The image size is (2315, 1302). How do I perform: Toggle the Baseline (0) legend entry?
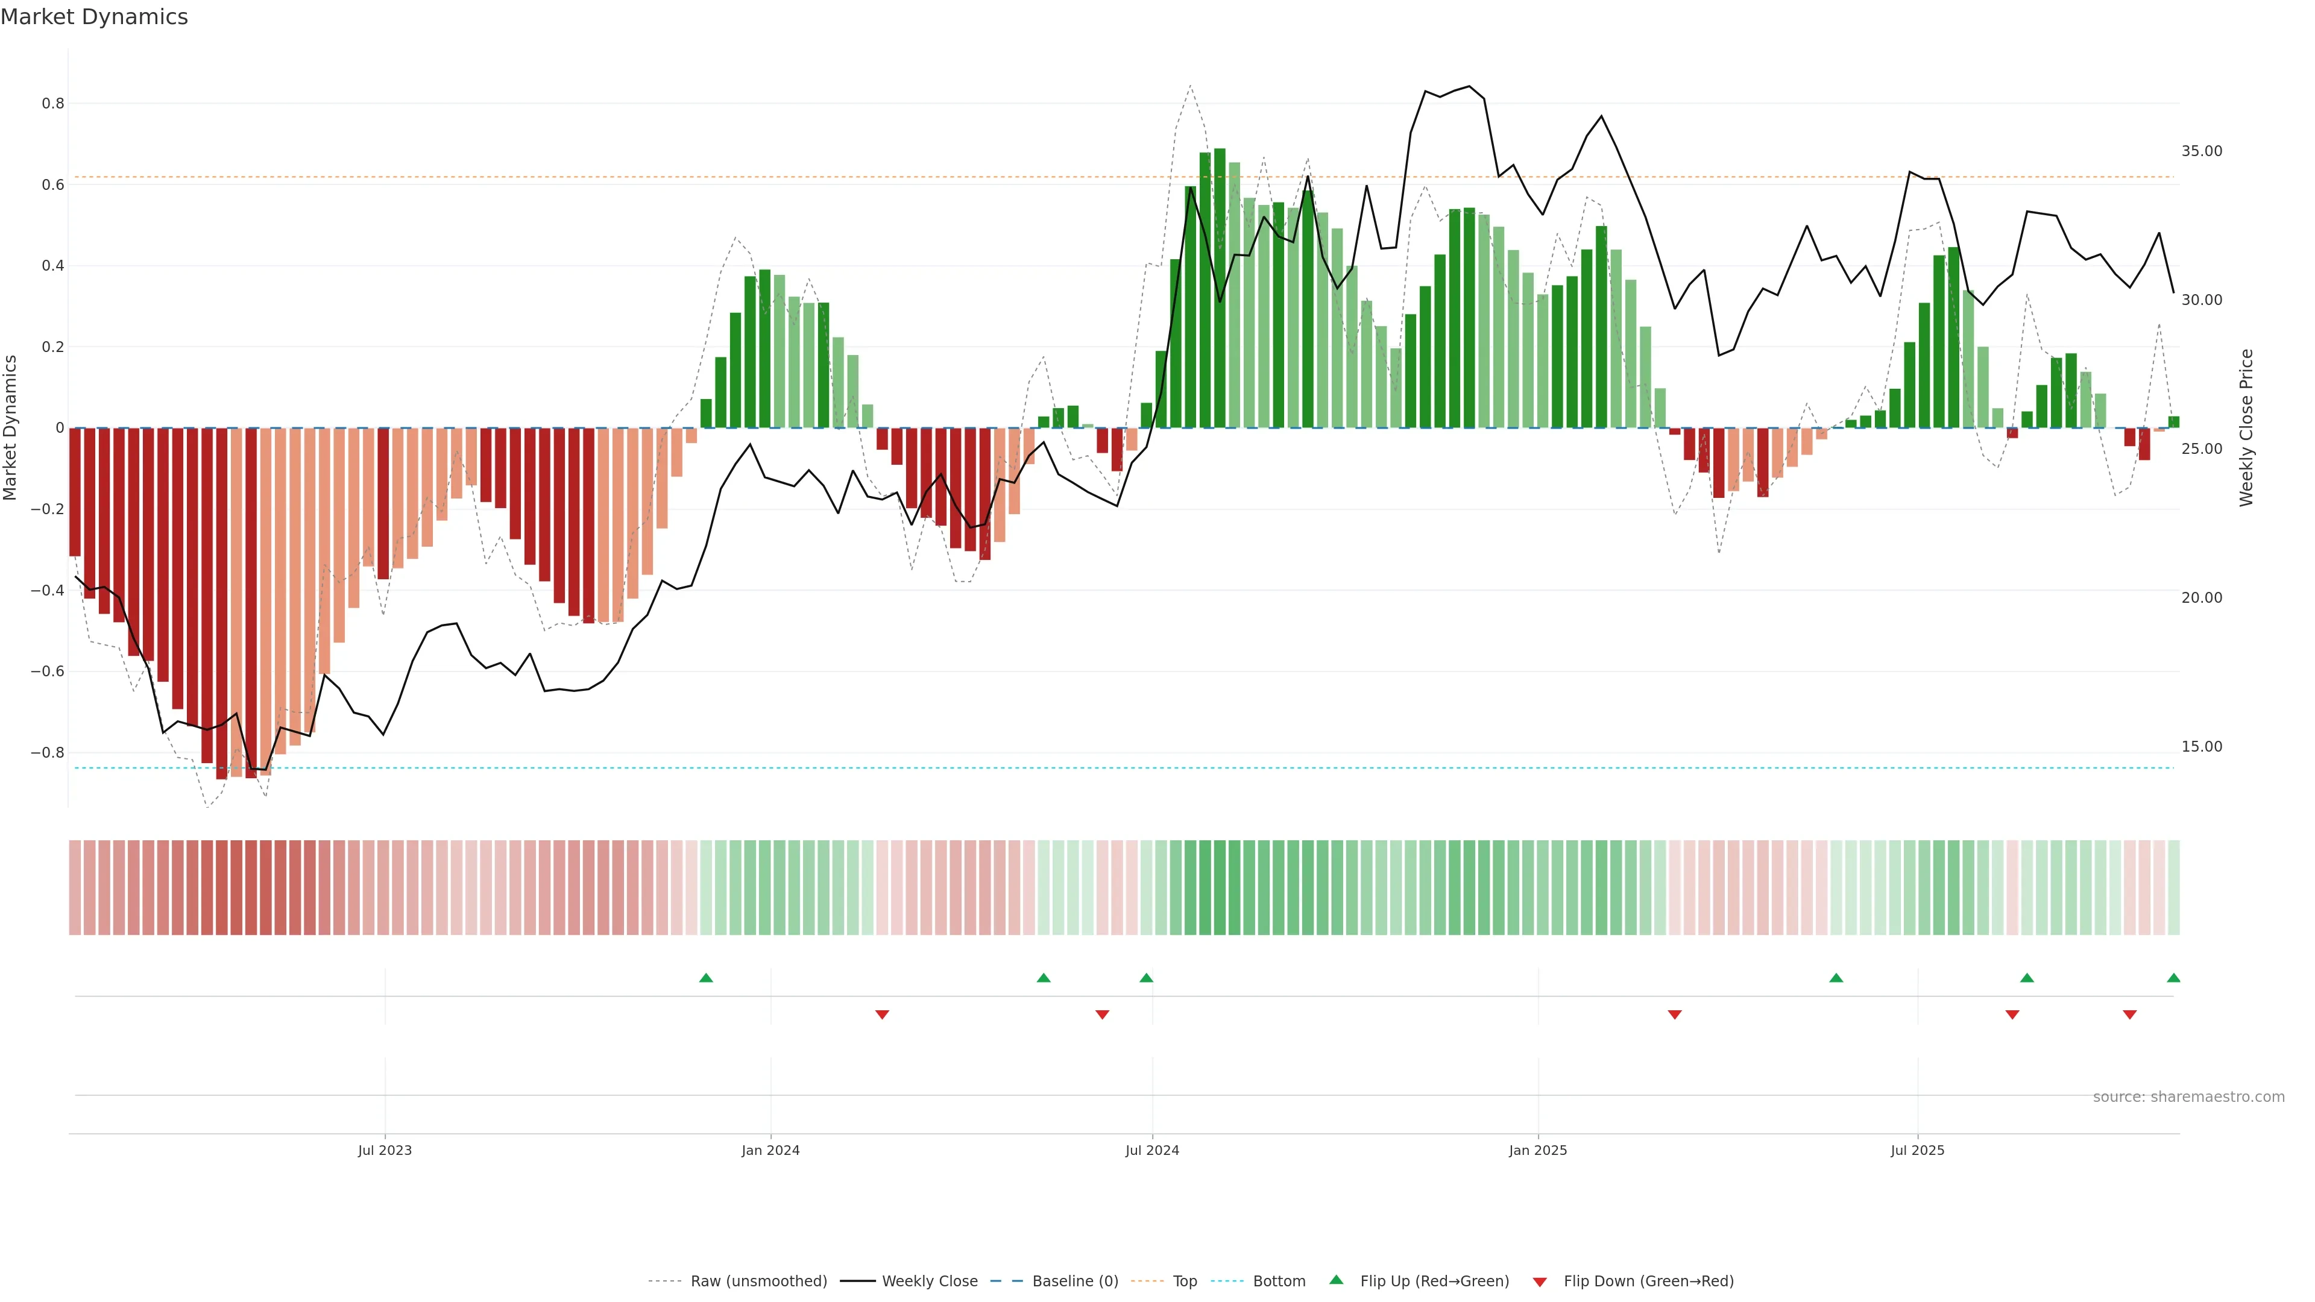coord(1075,1282)
